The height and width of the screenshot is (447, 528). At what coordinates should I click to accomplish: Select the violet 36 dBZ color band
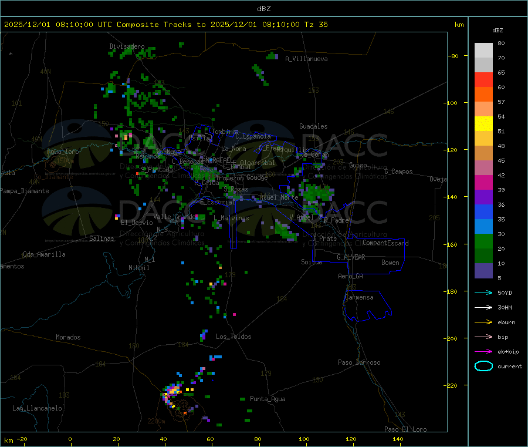(483, 197)
